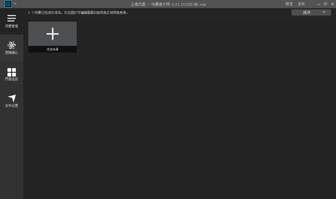Click the window title 上海杰图 - VR漫游大师

point(168,4)
